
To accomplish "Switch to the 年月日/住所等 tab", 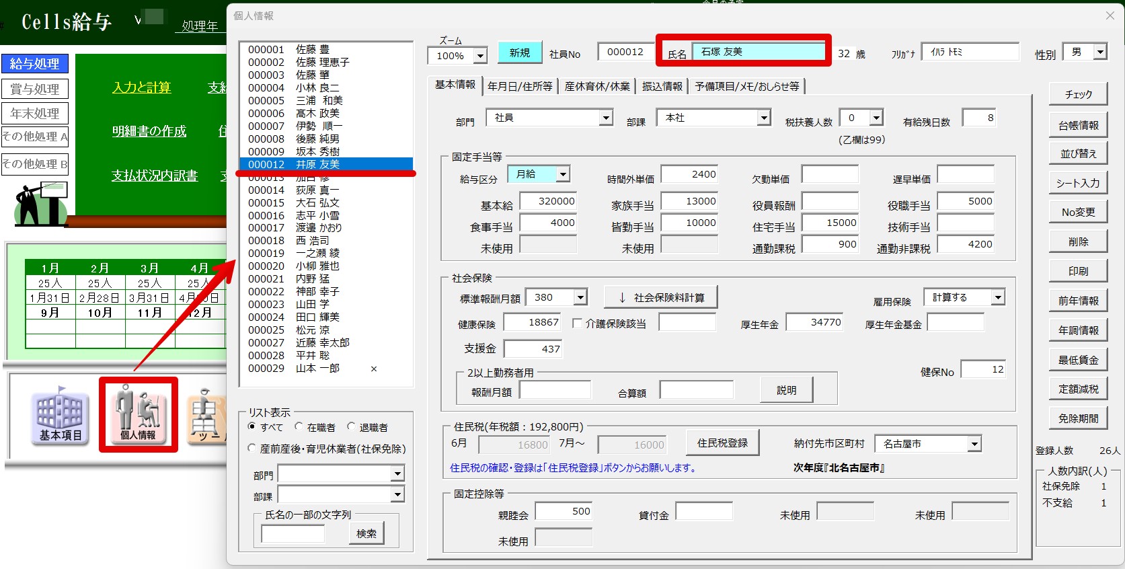I will (520, 86).
